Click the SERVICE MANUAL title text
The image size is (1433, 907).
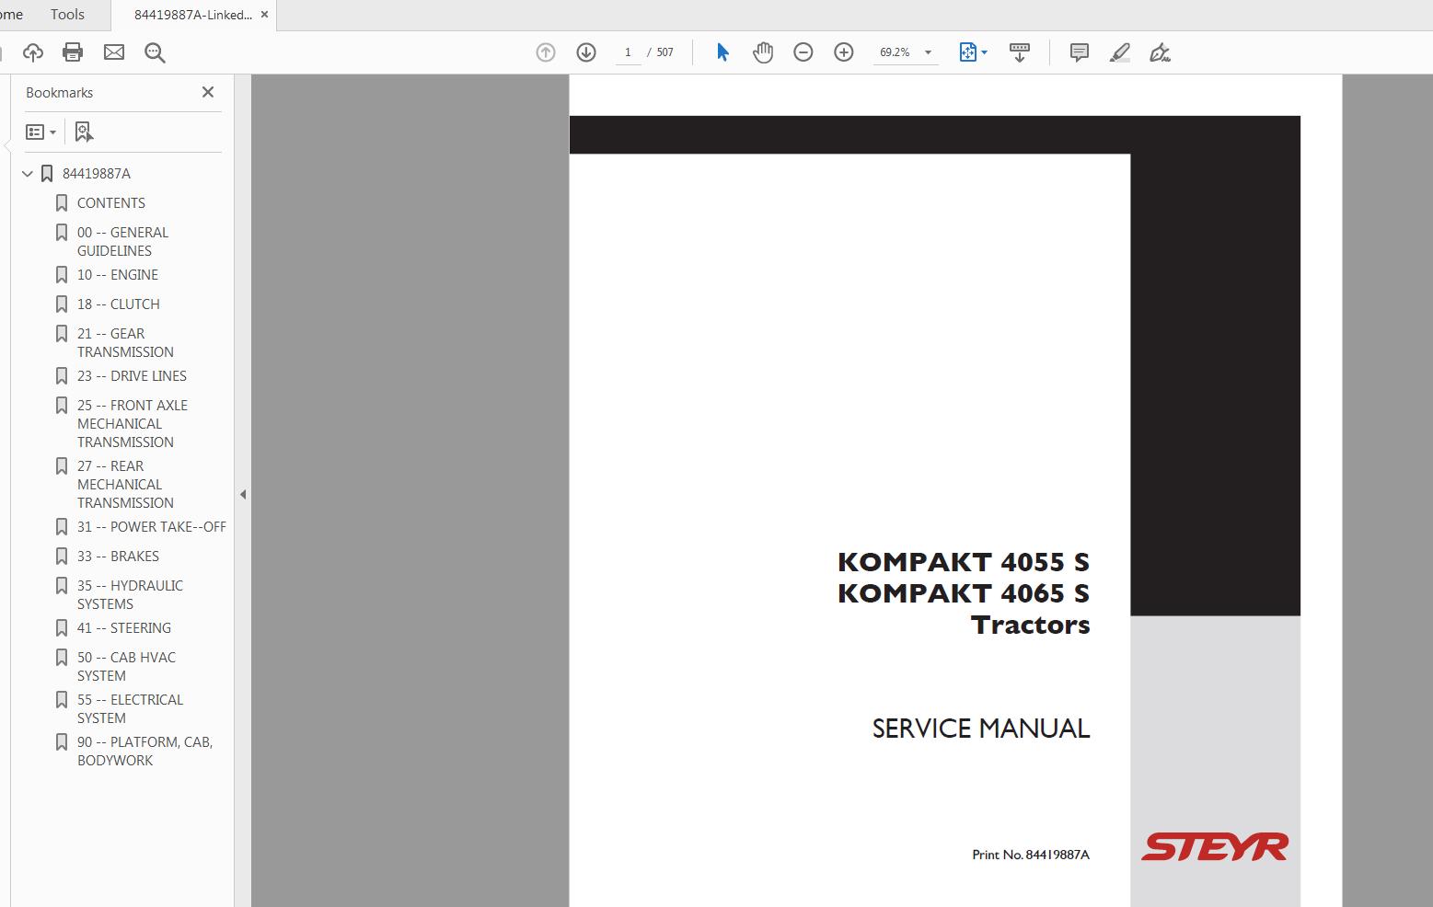click(981, 729)
